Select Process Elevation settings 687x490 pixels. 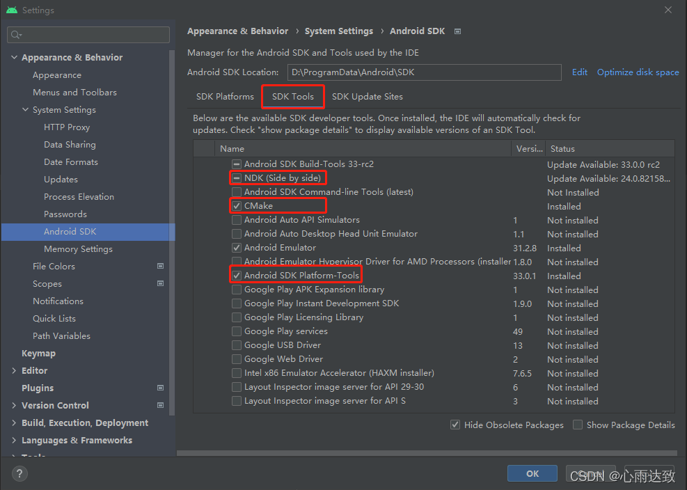tap(79, 197)
